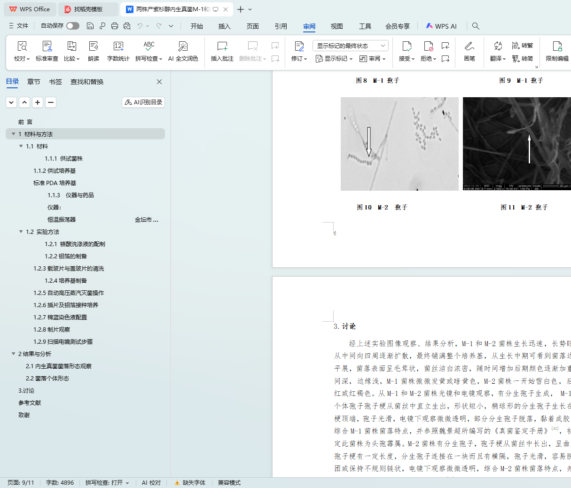Collapse the 2 结果与分析 tree node
This screenshot has width=571, height=488.
(14, 354)
